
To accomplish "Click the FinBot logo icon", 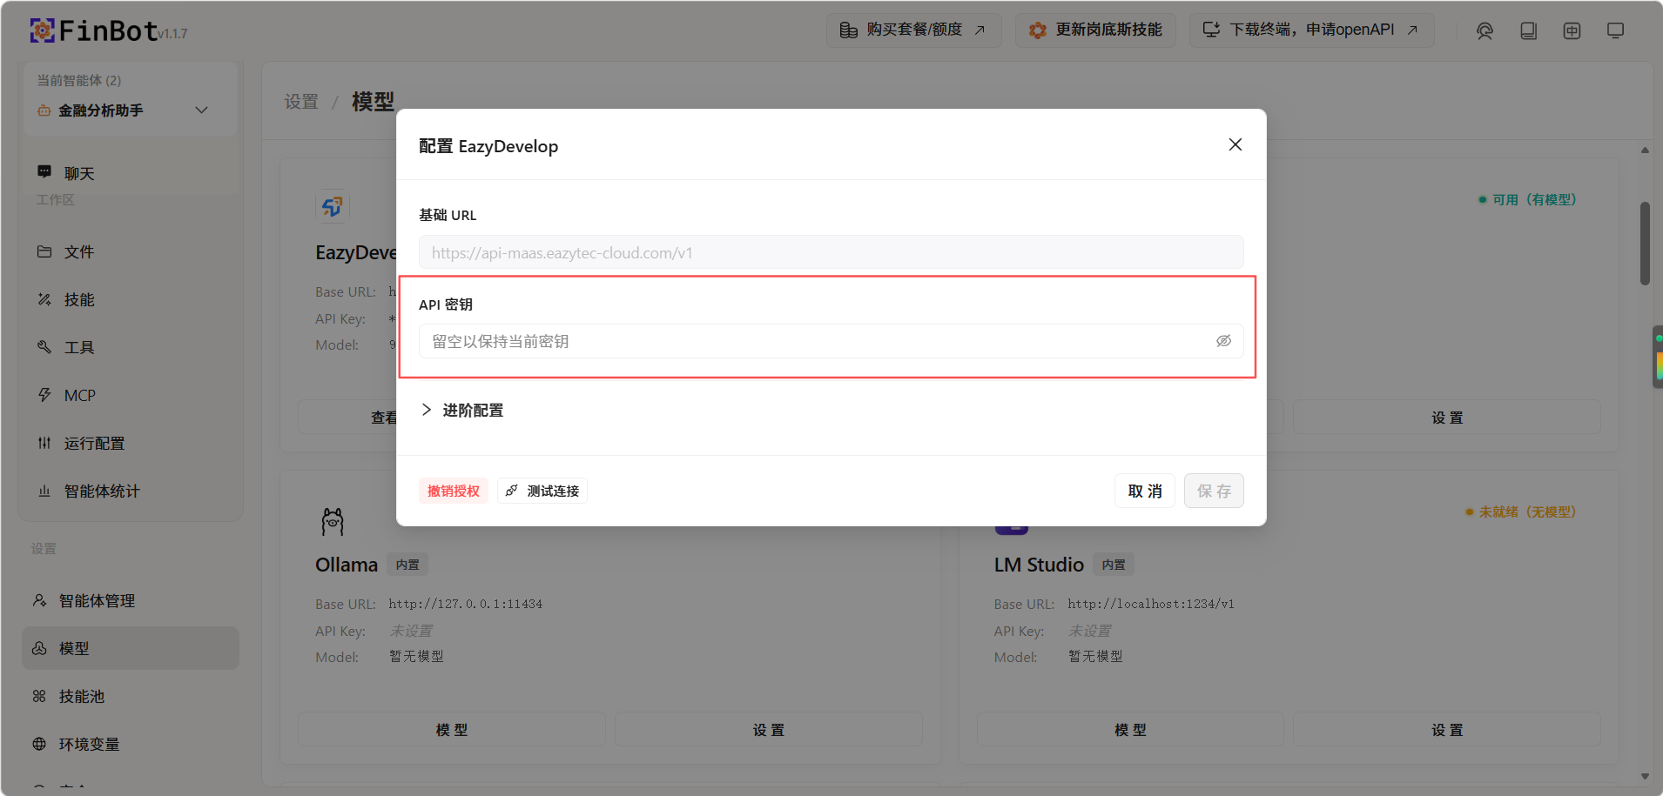I will pyautogui.click(x=42, y=31).
